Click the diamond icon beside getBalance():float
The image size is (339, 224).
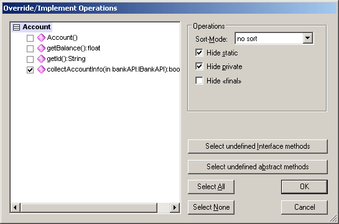point(41,48)
